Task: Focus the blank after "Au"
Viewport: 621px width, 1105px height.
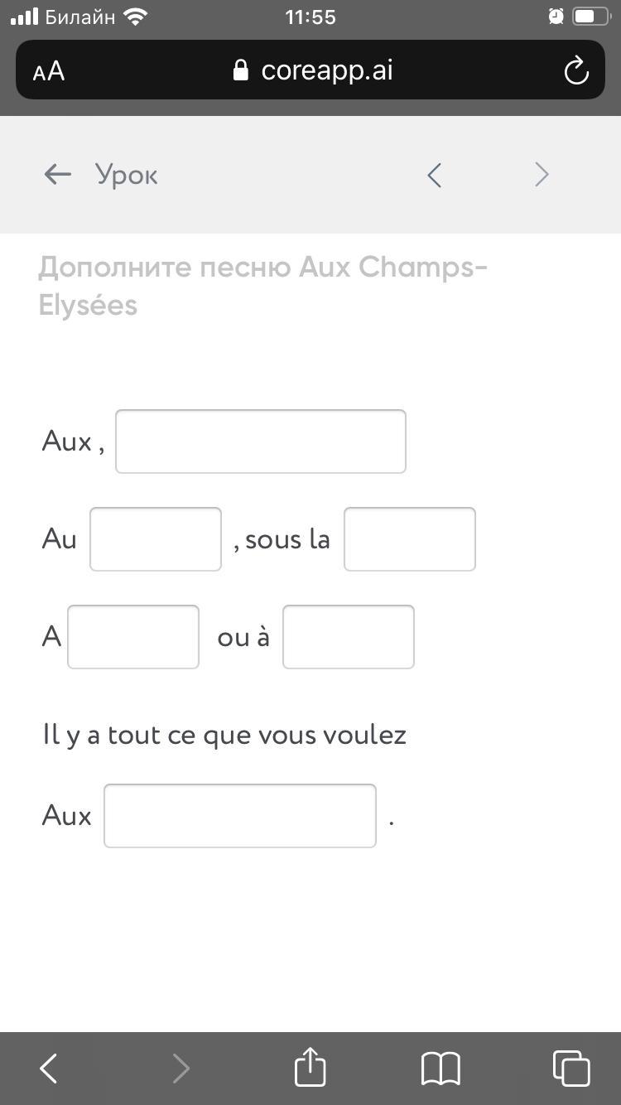Action: click(x=156, y=539)
